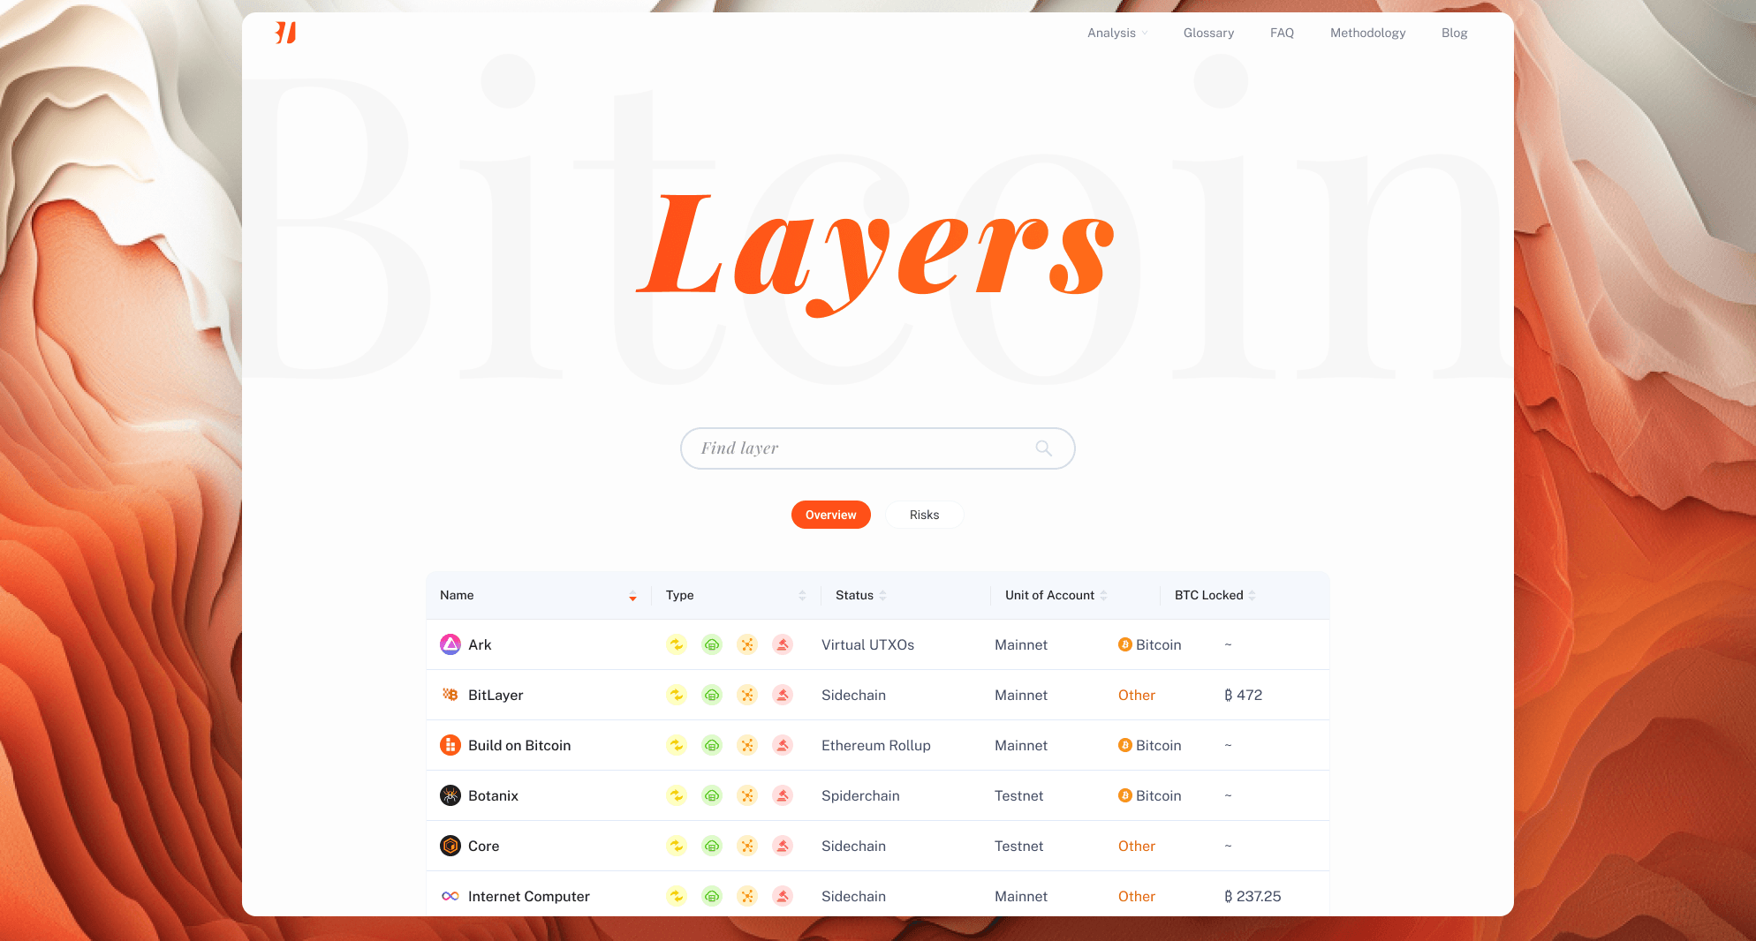
Task: Click Ark's green risk icon
Action: 712,644
